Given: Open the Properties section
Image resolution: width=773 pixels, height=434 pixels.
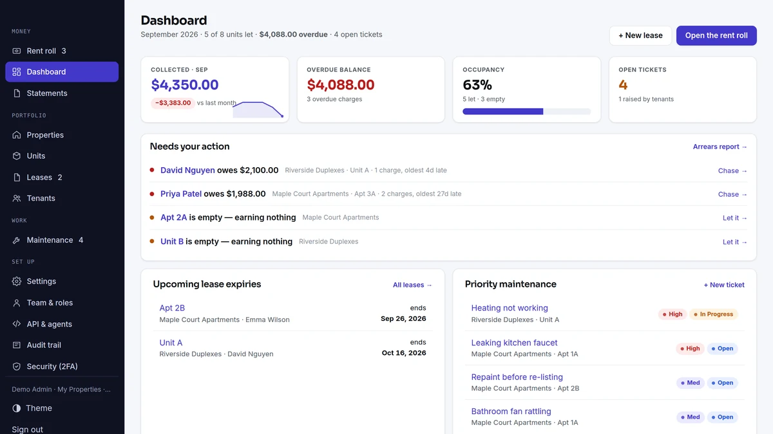Looking at the screenshot, I should 62,135.
